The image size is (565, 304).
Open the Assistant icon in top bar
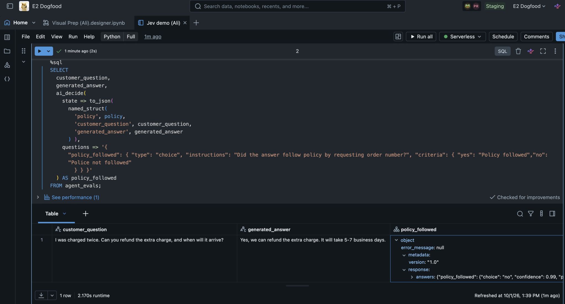coord(557,6)
